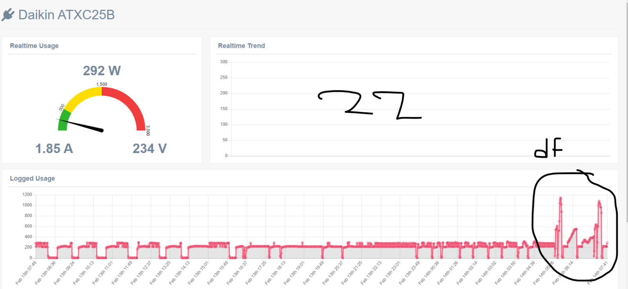Click the 500 label on the gauge
This screenshot has width=628, height=289.
[62, 107]
